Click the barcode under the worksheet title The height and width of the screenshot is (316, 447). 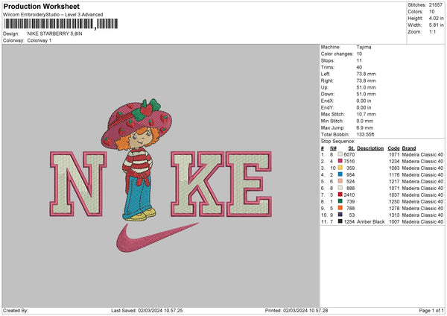(x=61, y=24)
